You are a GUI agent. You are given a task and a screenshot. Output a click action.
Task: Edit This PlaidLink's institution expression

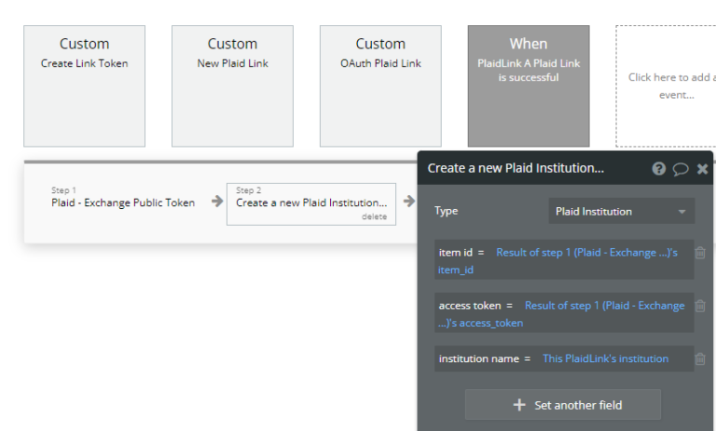[605, 359]
